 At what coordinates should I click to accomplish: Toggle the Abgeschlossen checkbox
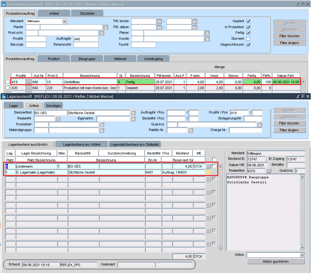click(248, 45)
